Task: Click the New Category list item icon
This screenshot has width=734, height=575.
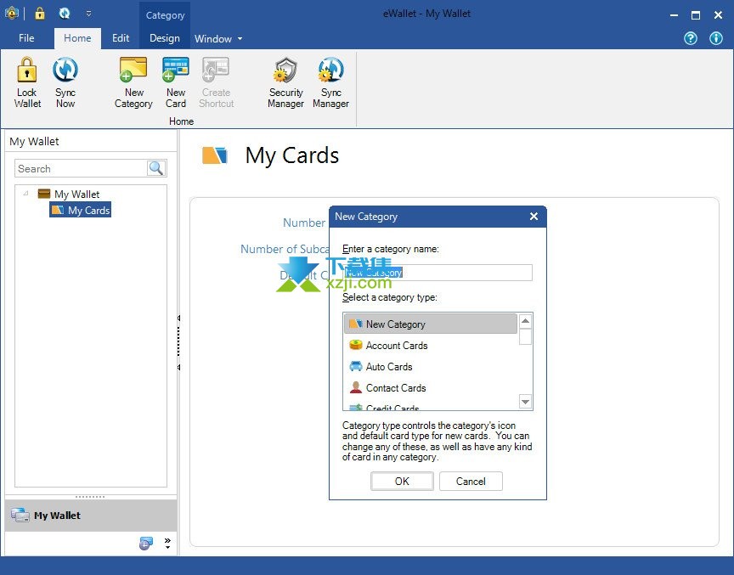Action: (356, 324)
